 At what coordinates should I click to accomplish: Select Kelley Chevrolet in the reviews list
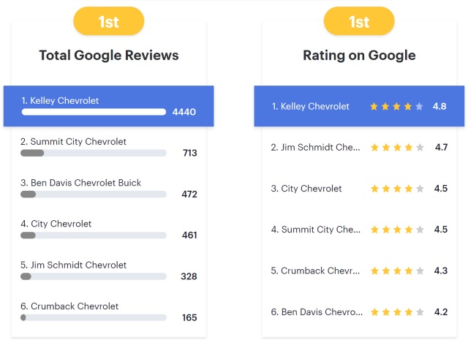click(60, 100)
